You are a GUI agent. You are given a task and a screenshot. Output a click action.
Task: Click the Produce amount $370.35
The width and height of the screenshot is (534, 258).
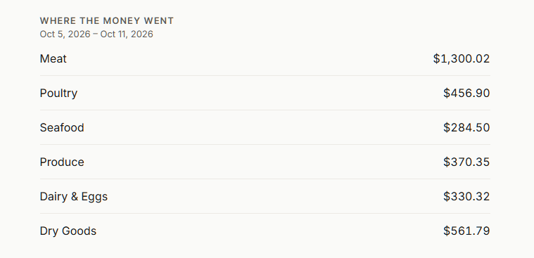(x=466, y=162)
